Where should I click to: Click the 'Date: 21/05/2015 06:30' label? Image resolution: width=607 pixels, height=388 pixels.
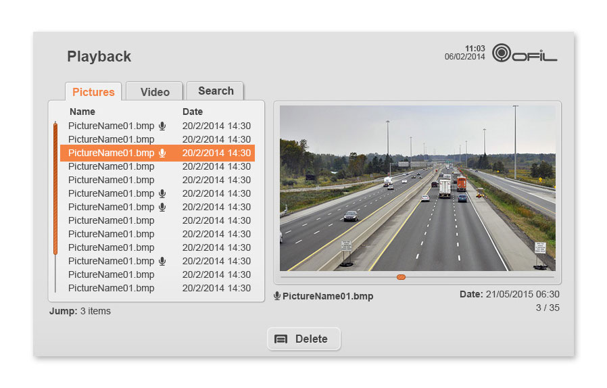[x=510, y=294]
